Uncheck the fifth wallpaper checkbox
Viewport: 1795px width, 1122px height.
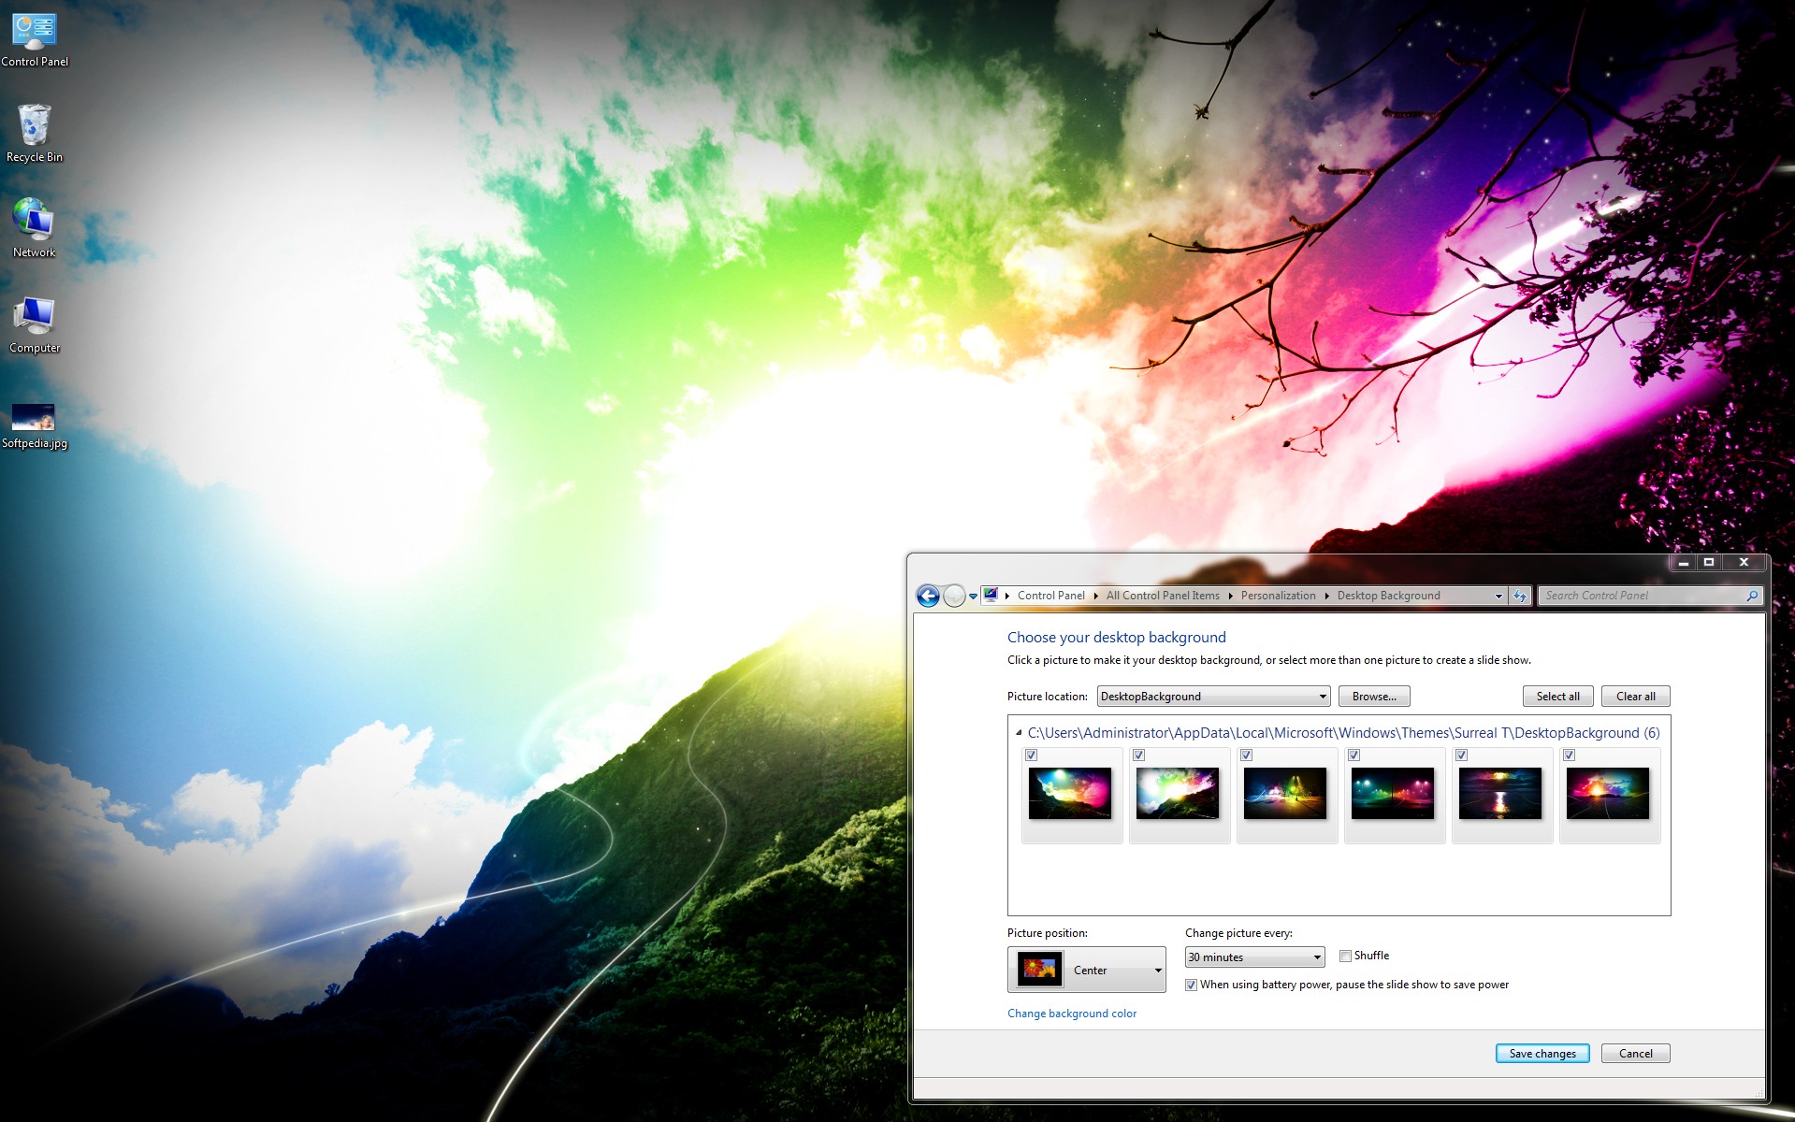point(1462,755)
